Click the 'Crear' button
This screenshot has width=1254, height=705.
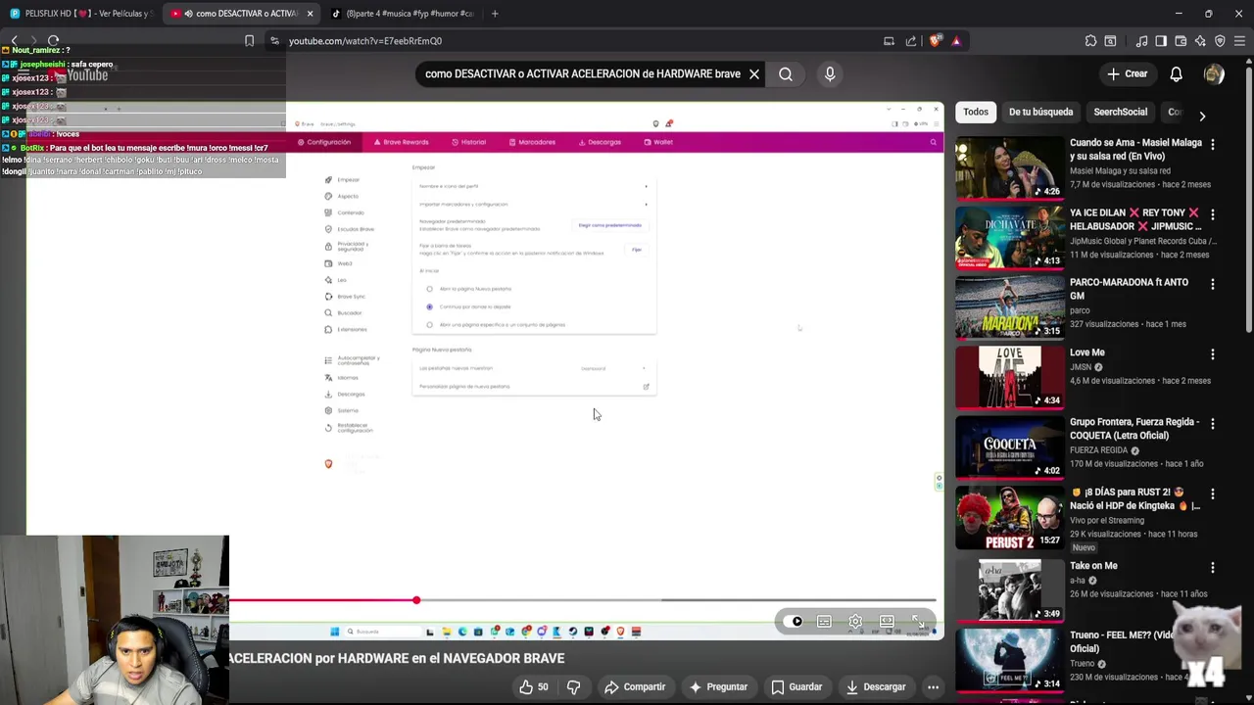click(x=1127, y=73)
